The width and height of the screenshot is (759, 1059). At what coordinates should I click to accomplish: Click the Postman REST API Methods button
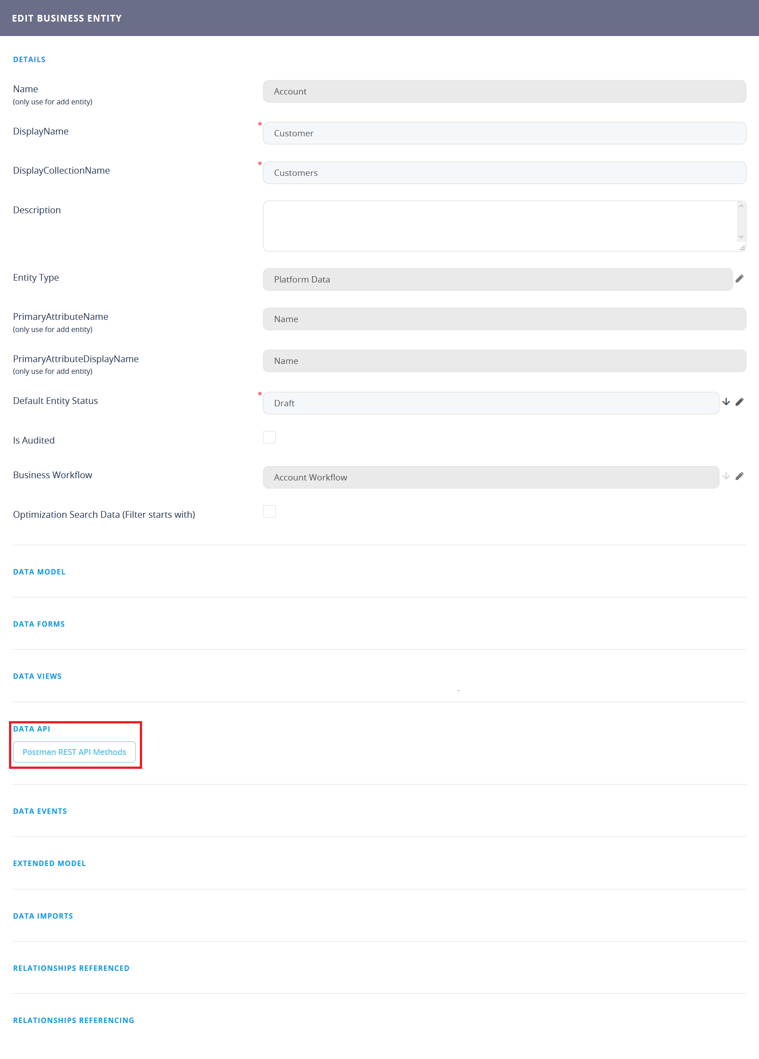click(x=74, y=752)
